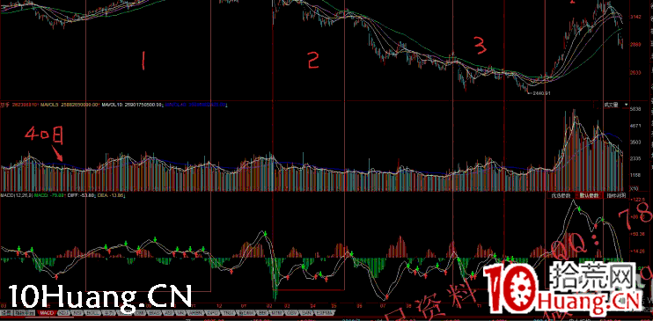This screenshot has height=321, width=653.
Task: Select the EXPMA indicator tab
Action: (324, 313)
